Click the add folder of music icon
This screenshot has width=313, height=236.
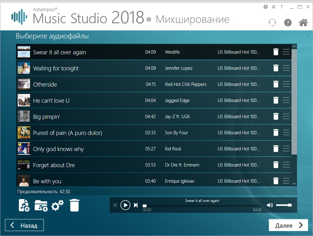tap(41, 205)
